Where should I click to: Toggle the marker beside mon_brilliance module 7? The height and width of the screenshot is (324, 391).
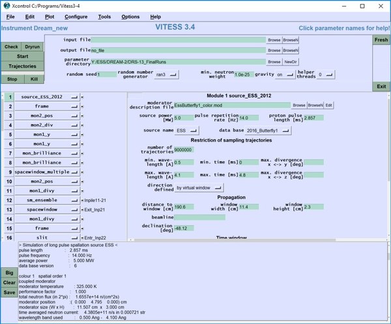point(83,152)
